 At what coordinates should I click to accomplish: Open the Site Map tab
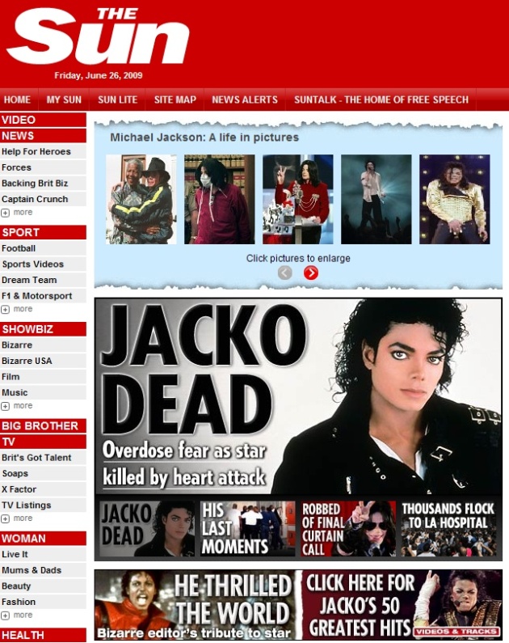click(175, 100)
